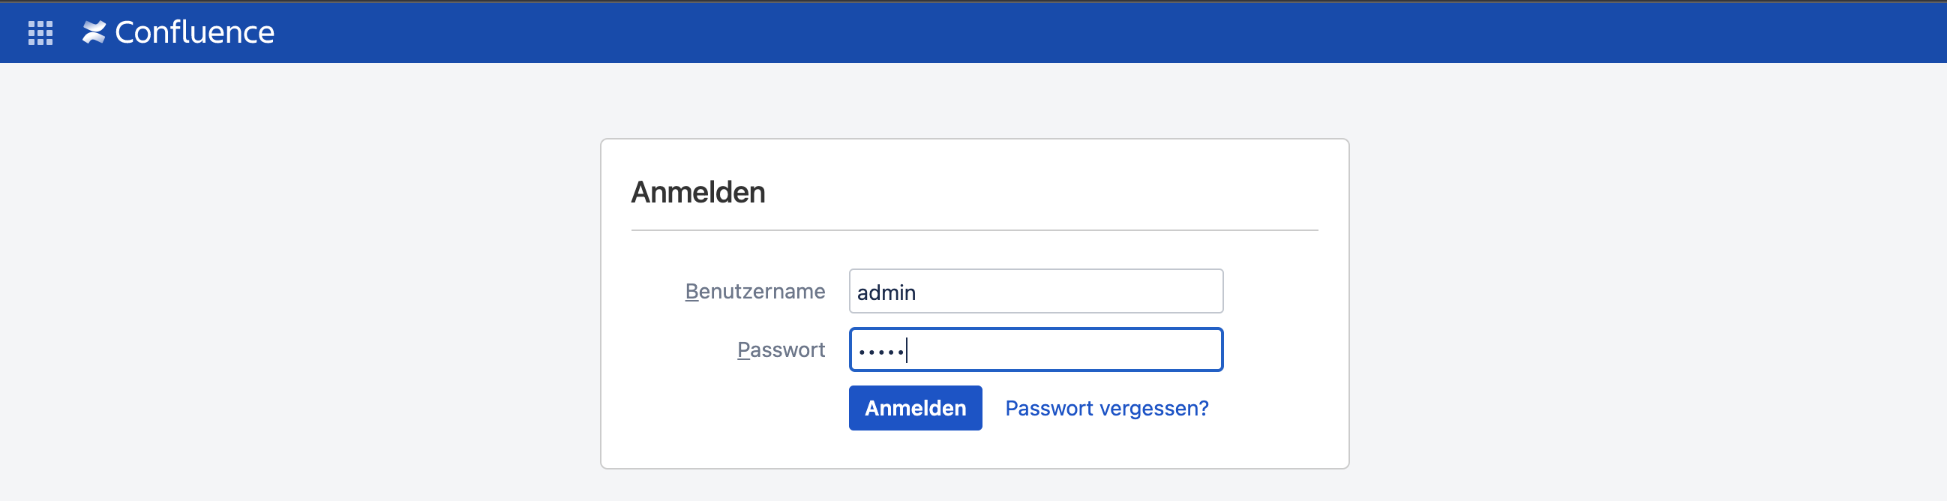The height and width of the screenshot is (501, 1947).
Task: Click empty area of blue header bar
Action: pyautogui.click(x=1058, y=32)
